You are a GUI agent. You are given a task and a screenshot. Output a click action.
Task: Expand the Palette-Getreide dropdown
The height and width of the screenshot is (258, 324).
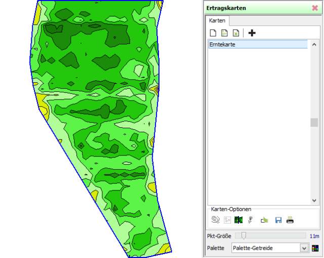(304, 248)
